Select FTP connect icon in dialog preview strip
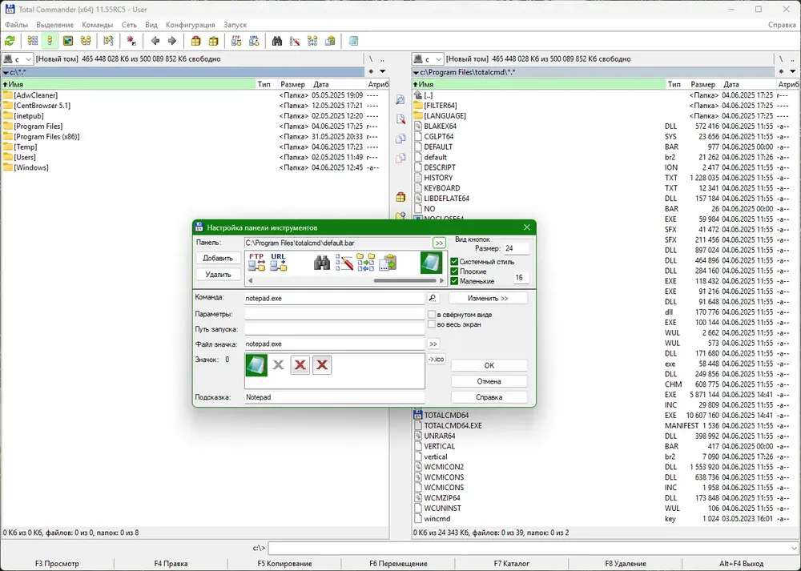801x571 pixels. (x=256, y=263)
